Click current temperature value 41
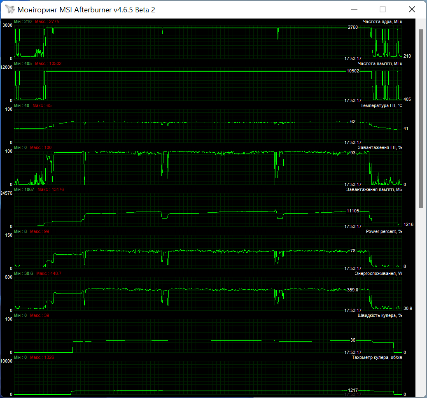Screen dimensions: 427x398 (x=406, y=128)
